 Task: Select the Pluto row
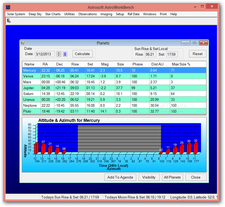[114, 111]
